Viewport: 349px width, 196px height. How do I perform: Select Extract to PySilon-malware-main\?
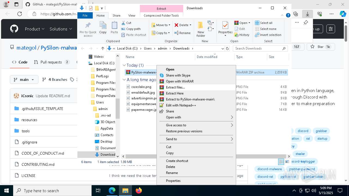(x=196, y=99)
